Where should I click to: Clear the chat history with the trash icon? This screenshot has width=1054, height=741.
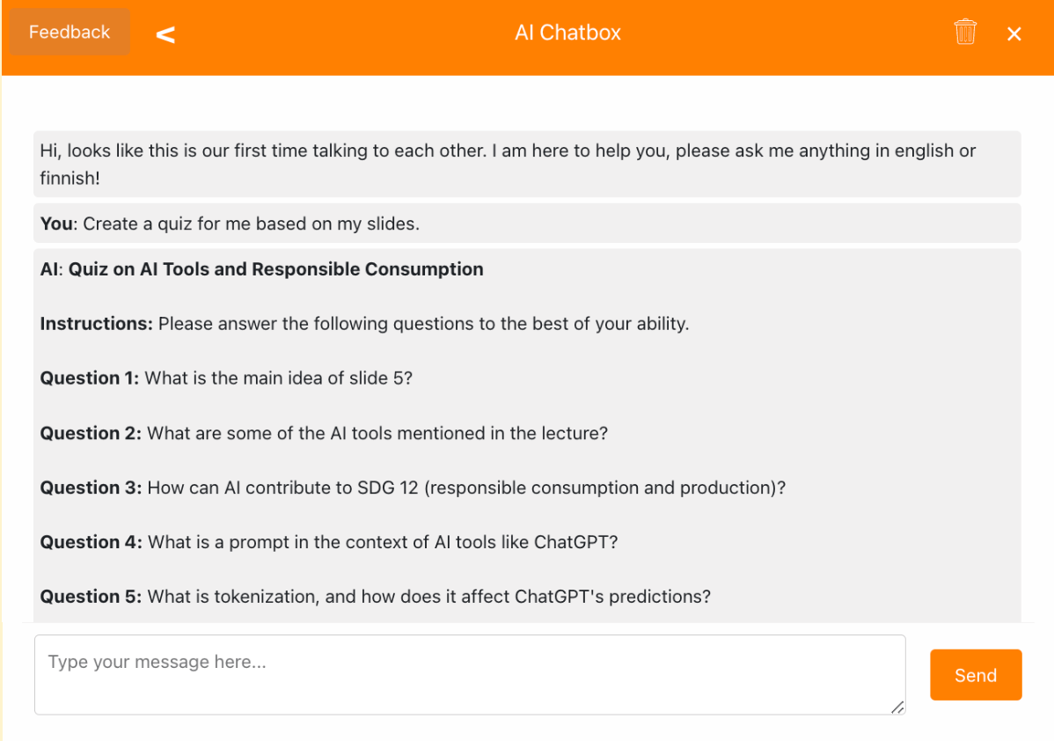[965, 32]
